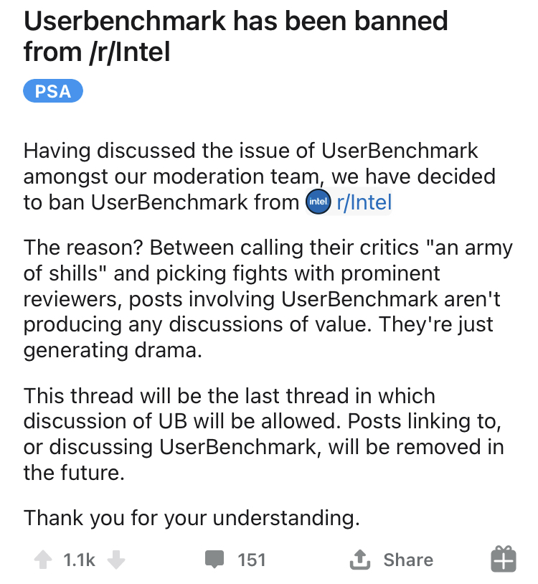This screenshot has width=538, height=584.
Task: Click the words "moderation team" in the post
Action: 236,176
